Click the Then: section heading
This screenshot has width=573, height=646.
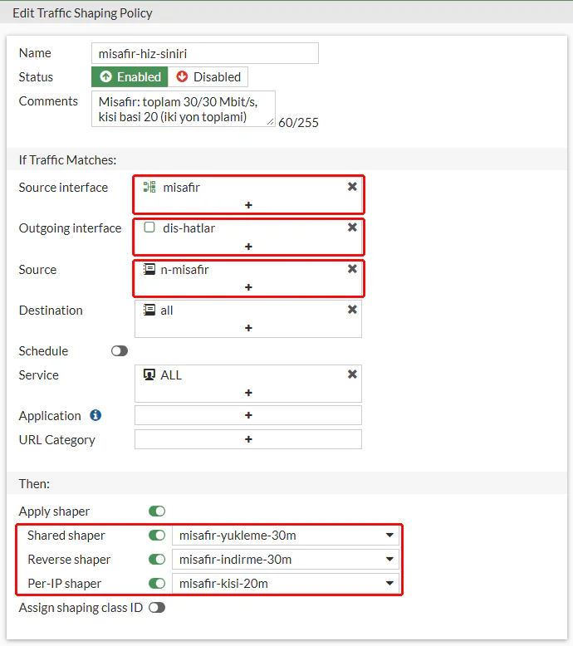[34, 484]
